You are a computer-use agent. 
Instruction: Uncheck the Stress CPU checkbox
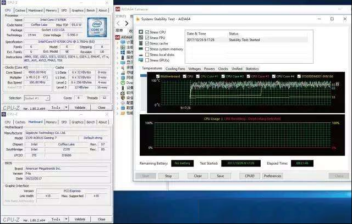[147, 32]
